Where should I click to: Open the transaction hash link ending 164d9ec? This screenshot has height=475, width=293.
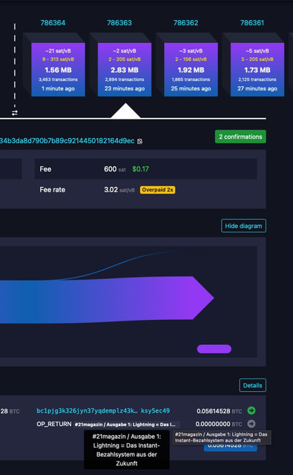(x=68, y=141)
